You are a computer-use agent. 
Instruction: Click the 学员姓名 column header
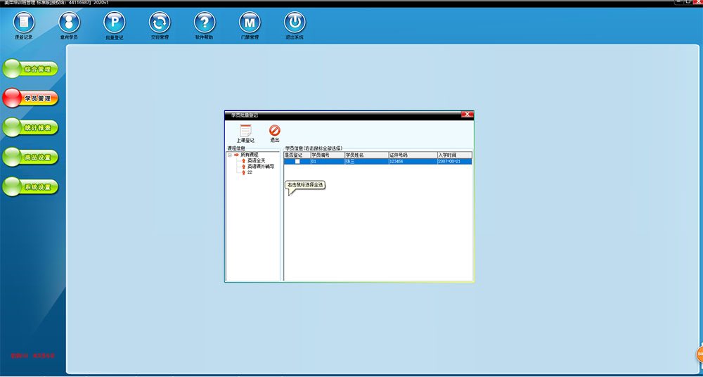click(x=366, y=155)
